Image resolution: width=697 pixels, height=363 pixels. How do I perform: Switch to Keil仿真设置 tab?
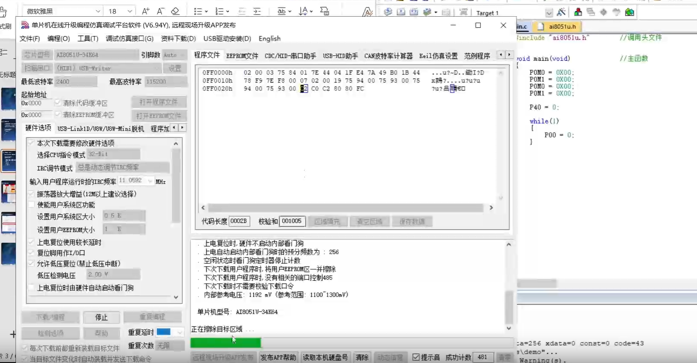click(438, 56)
